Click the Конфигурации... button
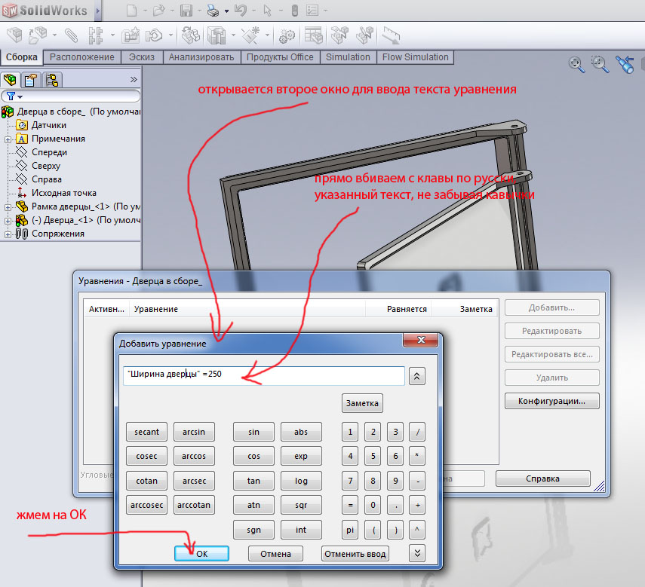 (x=551, y=401)
